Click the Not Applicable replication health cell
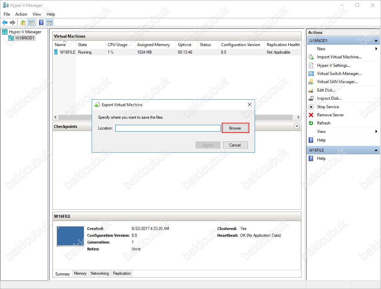 (278, 52)
